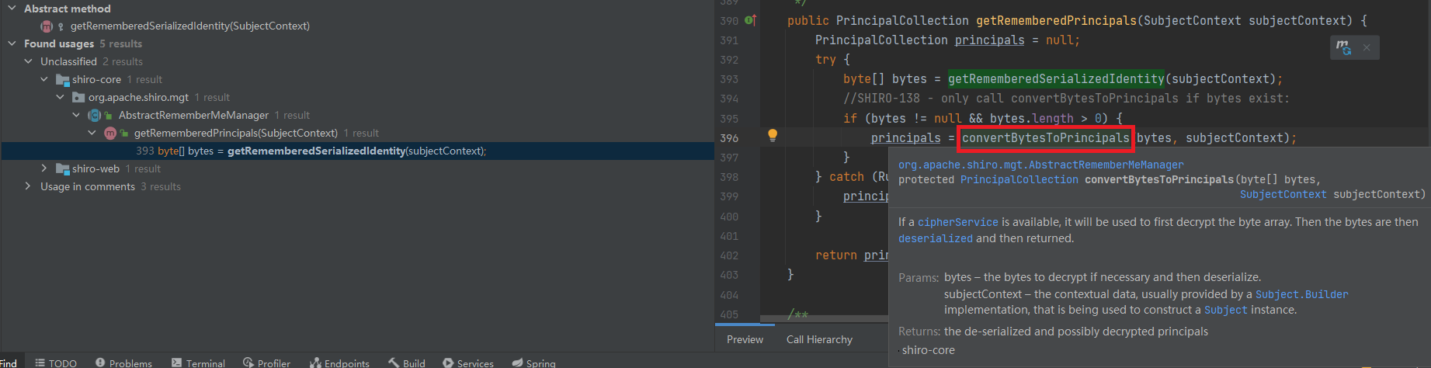Follow the SubjectContext link in doc popup signature
Screen dimensions: 1431x368
pyautogui.click(x=1283, y=194)
